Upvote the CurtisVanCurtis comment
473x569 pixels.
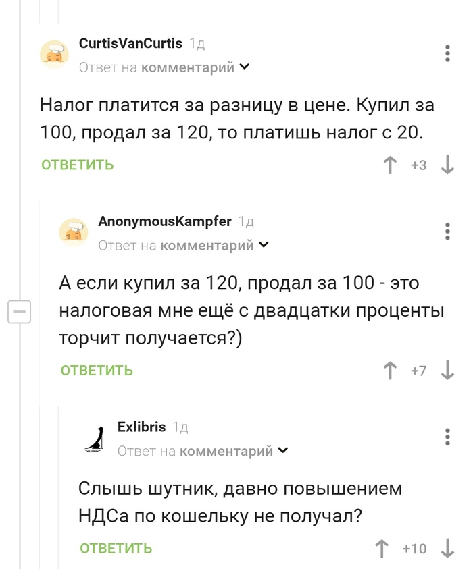(392, 163)
